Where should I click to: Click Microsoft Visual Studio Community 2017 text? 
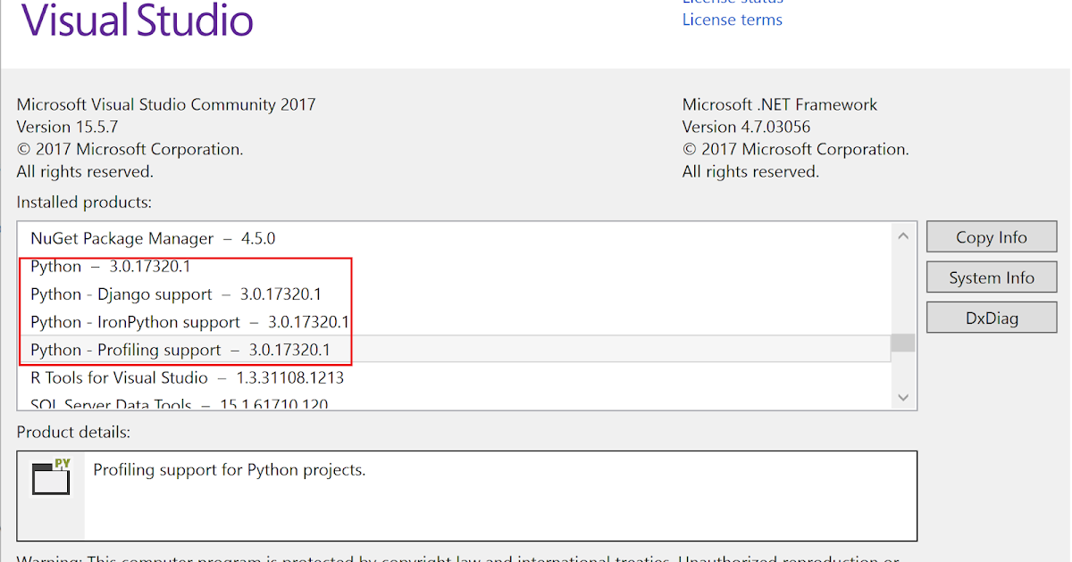click(166, 104)
